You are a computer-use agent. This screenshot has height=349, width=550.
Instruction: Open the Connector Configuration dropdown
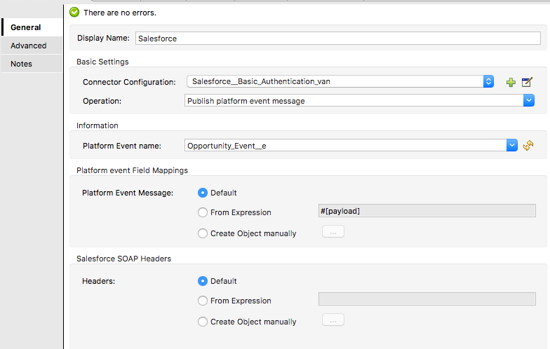[340, 81]
